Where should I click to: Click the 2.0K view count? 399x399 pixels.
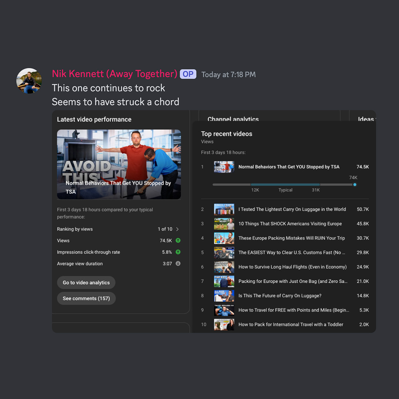click(364, 324)
